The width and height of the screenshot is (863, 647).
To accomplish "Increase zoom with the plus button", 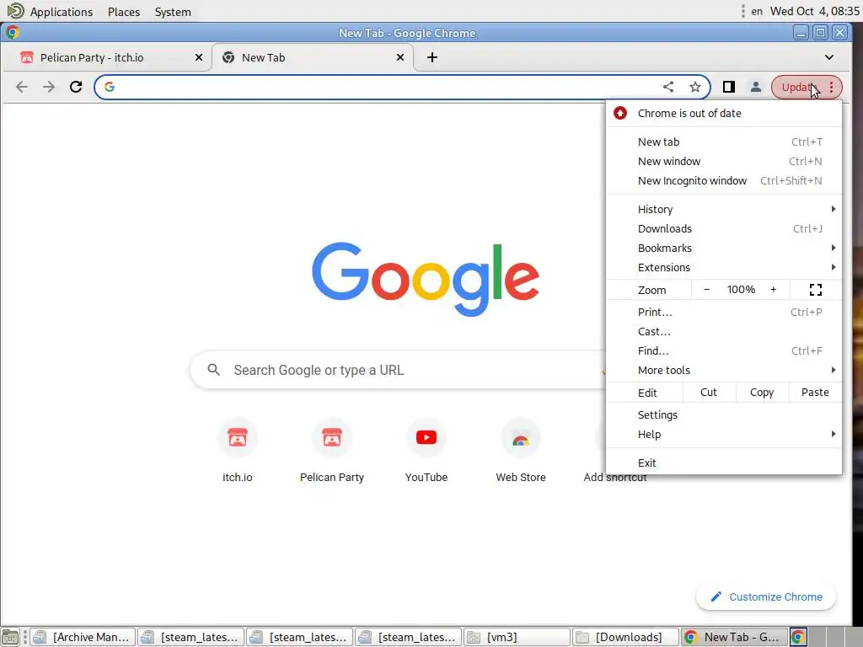I will click(774, 290).
